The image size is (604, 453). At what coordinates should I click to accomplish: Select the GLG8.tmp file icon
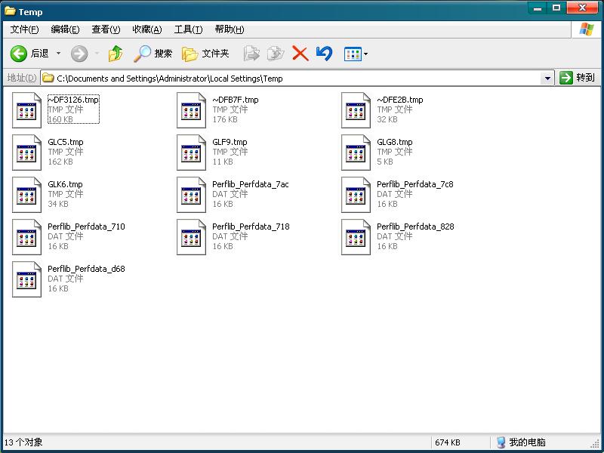(x=356, y=153)
